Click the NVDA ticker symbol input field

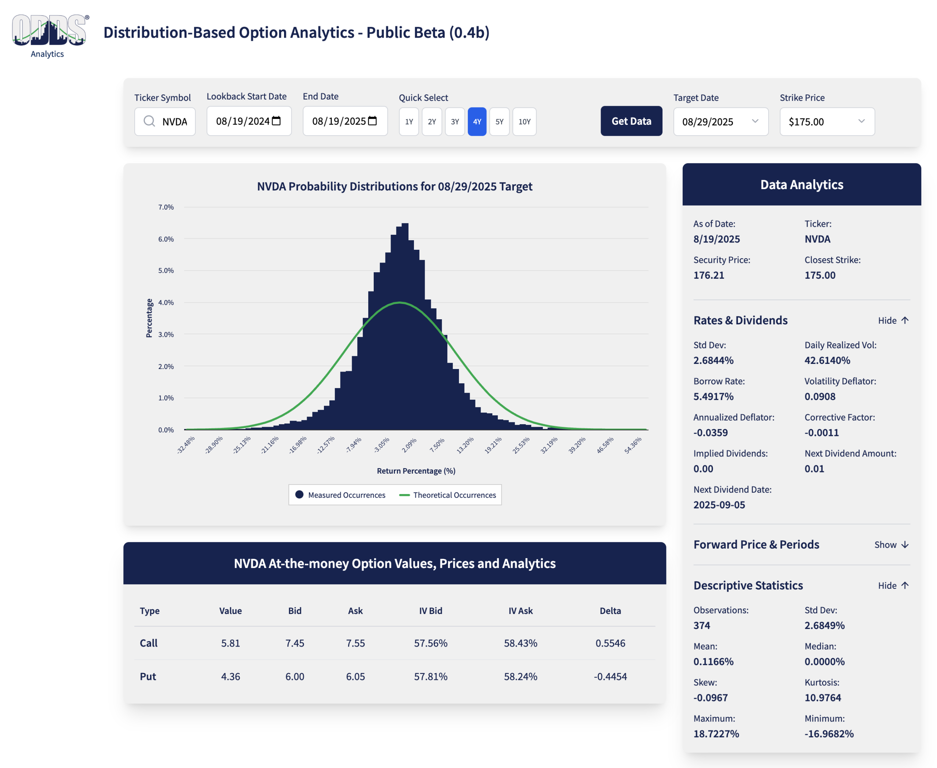coord(165,122)
